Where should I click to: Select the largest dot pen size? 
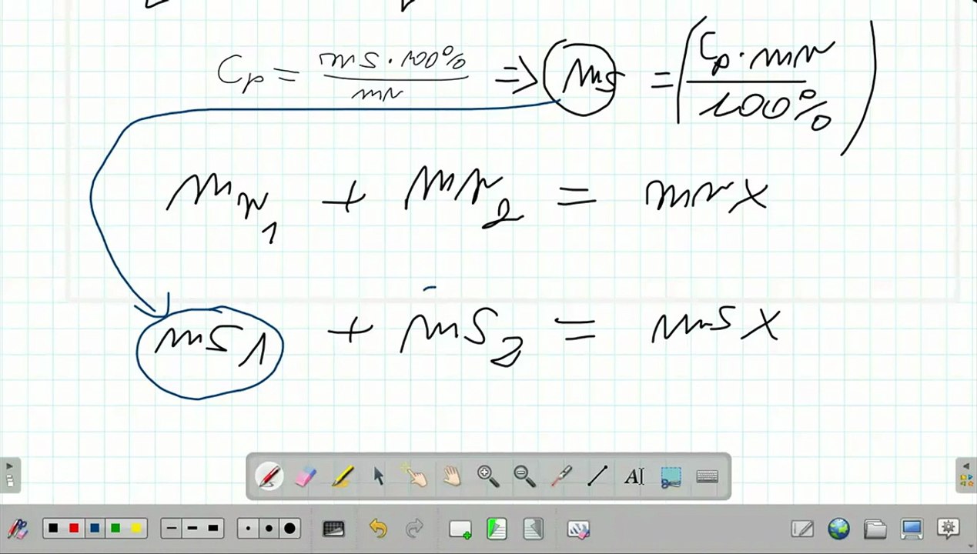pyautogui.click(x=290, y=529)
